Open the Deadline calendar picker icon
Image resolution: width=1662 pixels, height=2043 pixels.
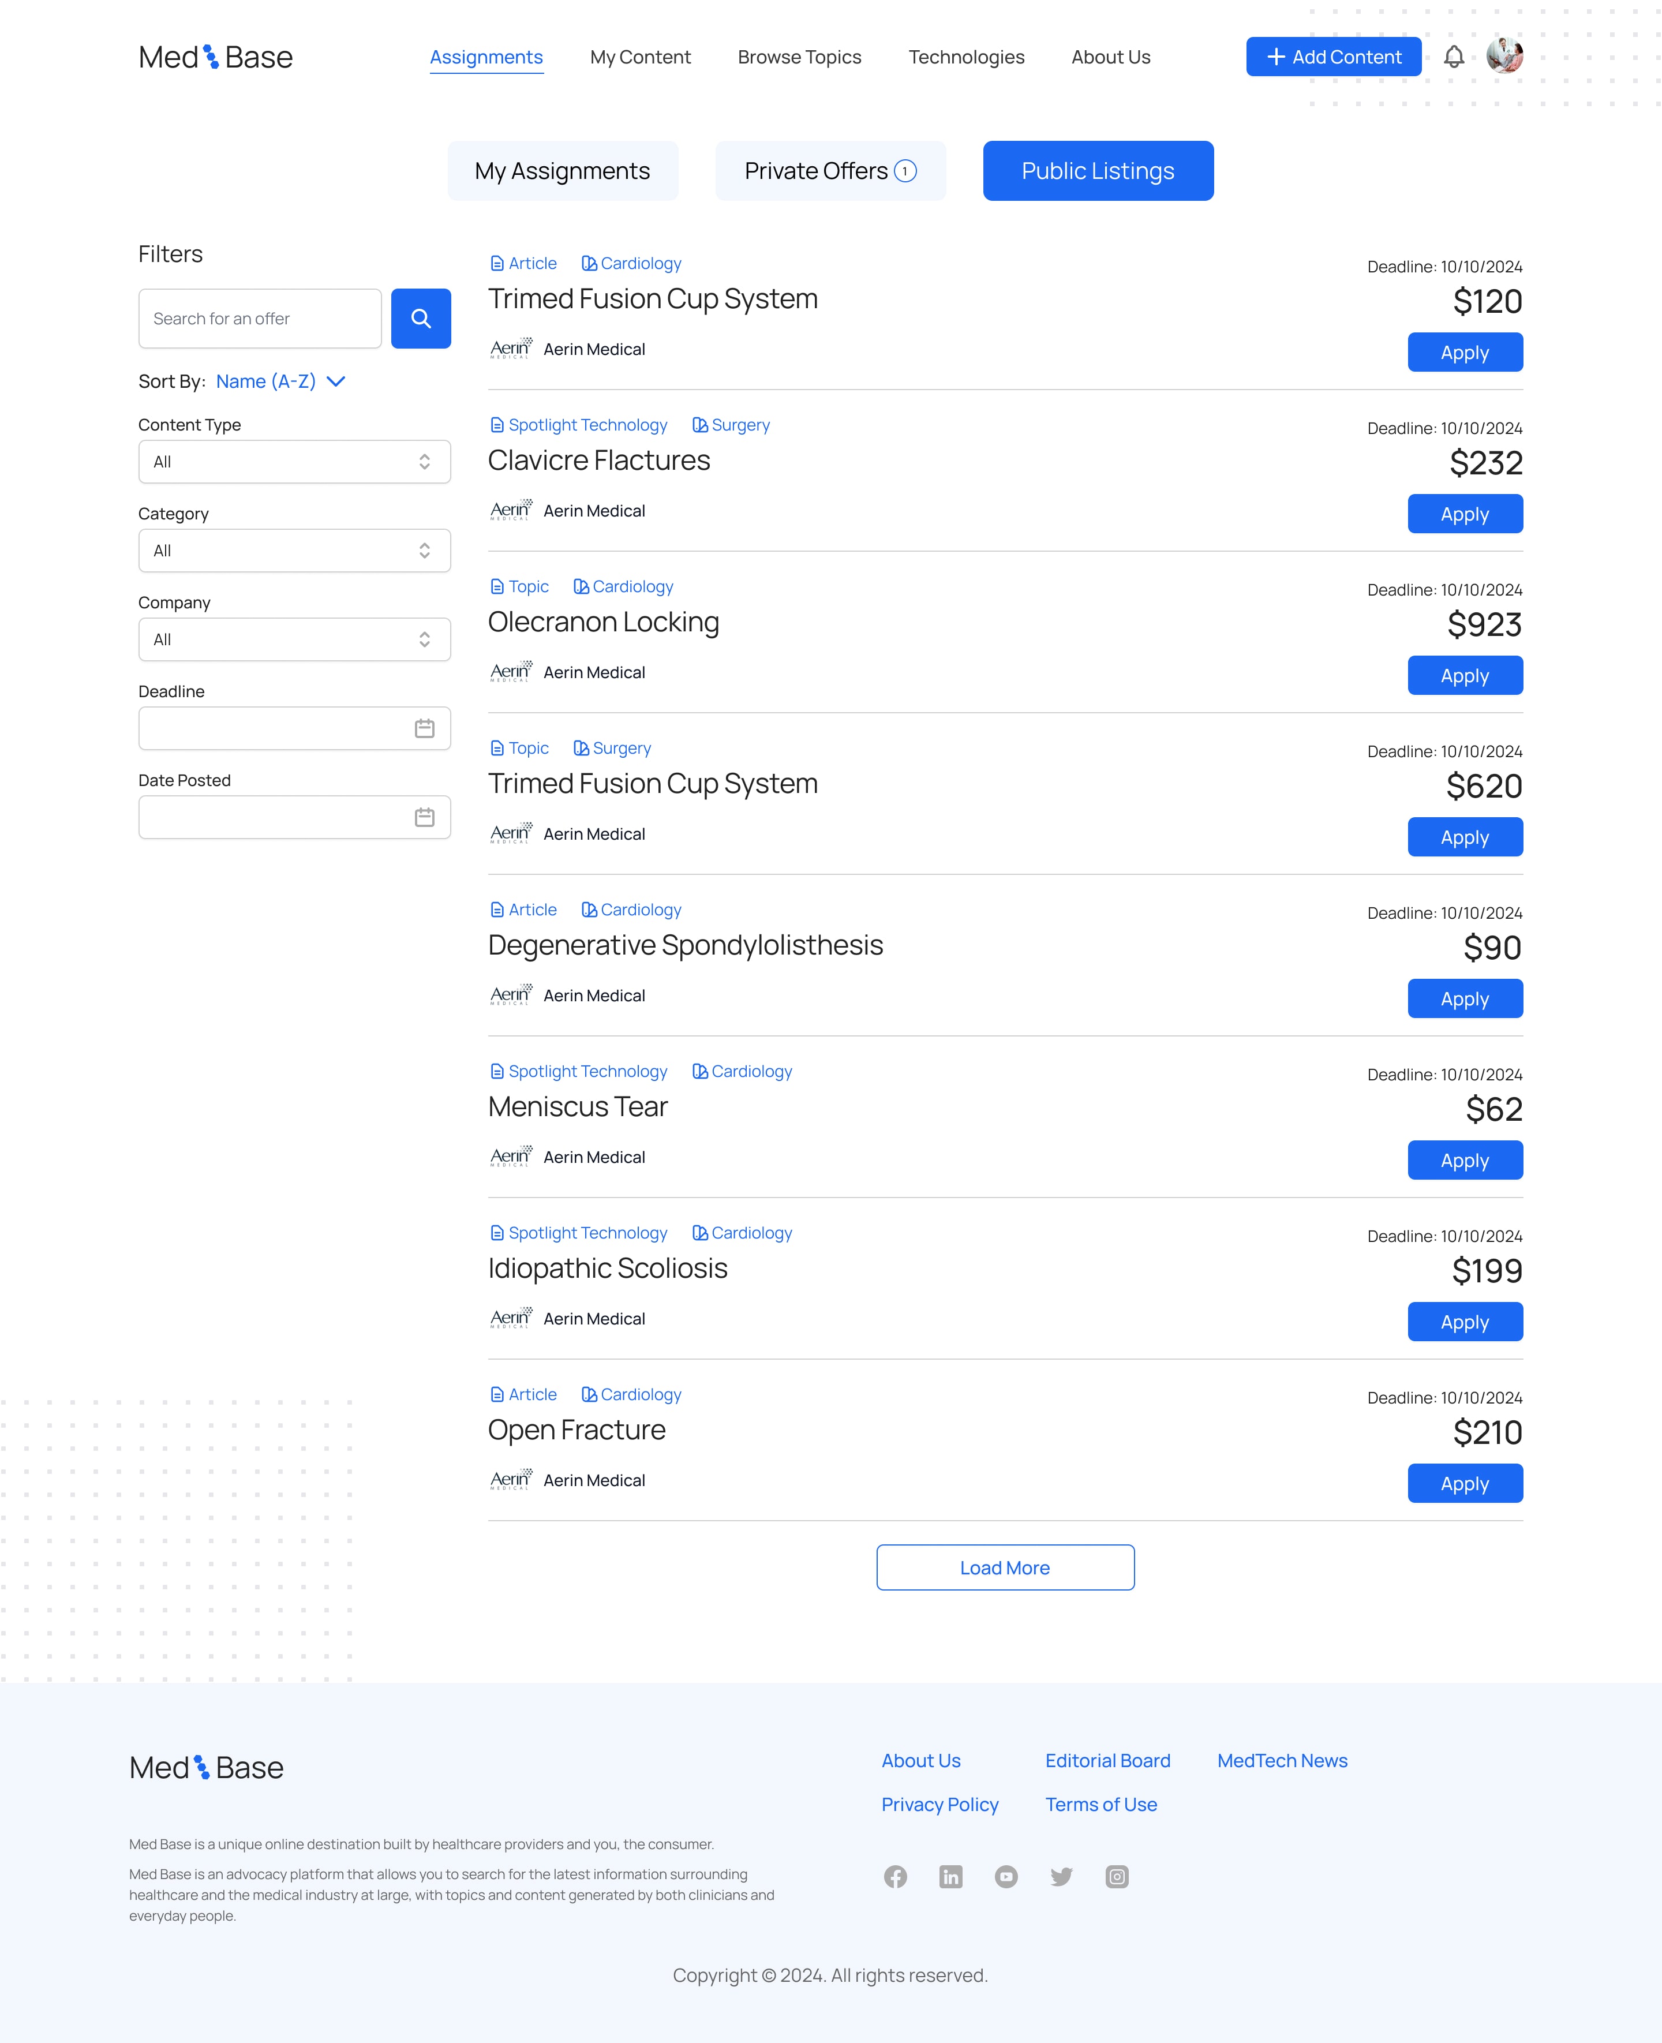coord(424,728)
